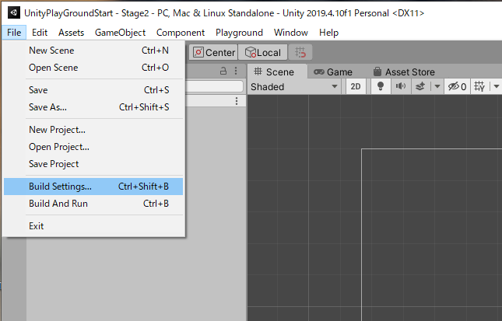Screen dimensions: 502x321
Task: Toggle handle rotation Local button
Action: [263, 52]
